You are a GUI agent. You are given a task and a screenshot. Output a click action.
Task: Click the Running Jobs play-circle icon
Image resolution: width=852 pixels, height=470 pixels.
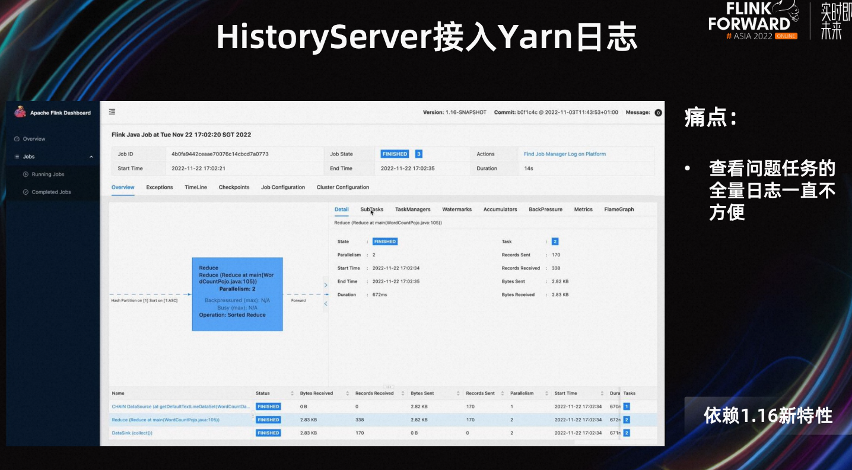(26, 174)
